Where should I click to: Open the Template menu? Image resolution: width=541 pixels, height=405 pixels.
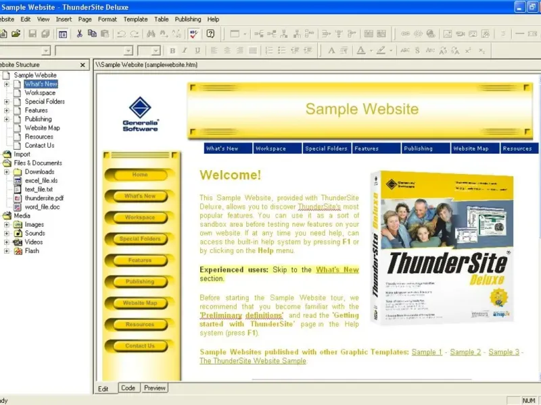136,20
